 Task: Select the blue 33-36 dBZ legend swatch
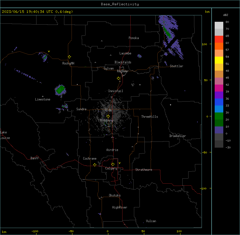[x=219, y=102]
